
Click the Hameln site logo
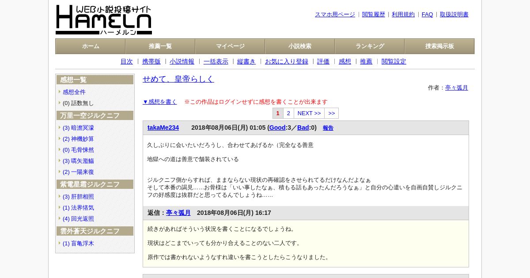coord(104,20)
